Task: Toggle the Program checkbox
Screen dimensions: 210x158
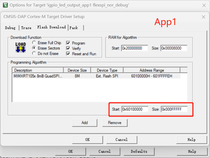Action: (68, 43)
